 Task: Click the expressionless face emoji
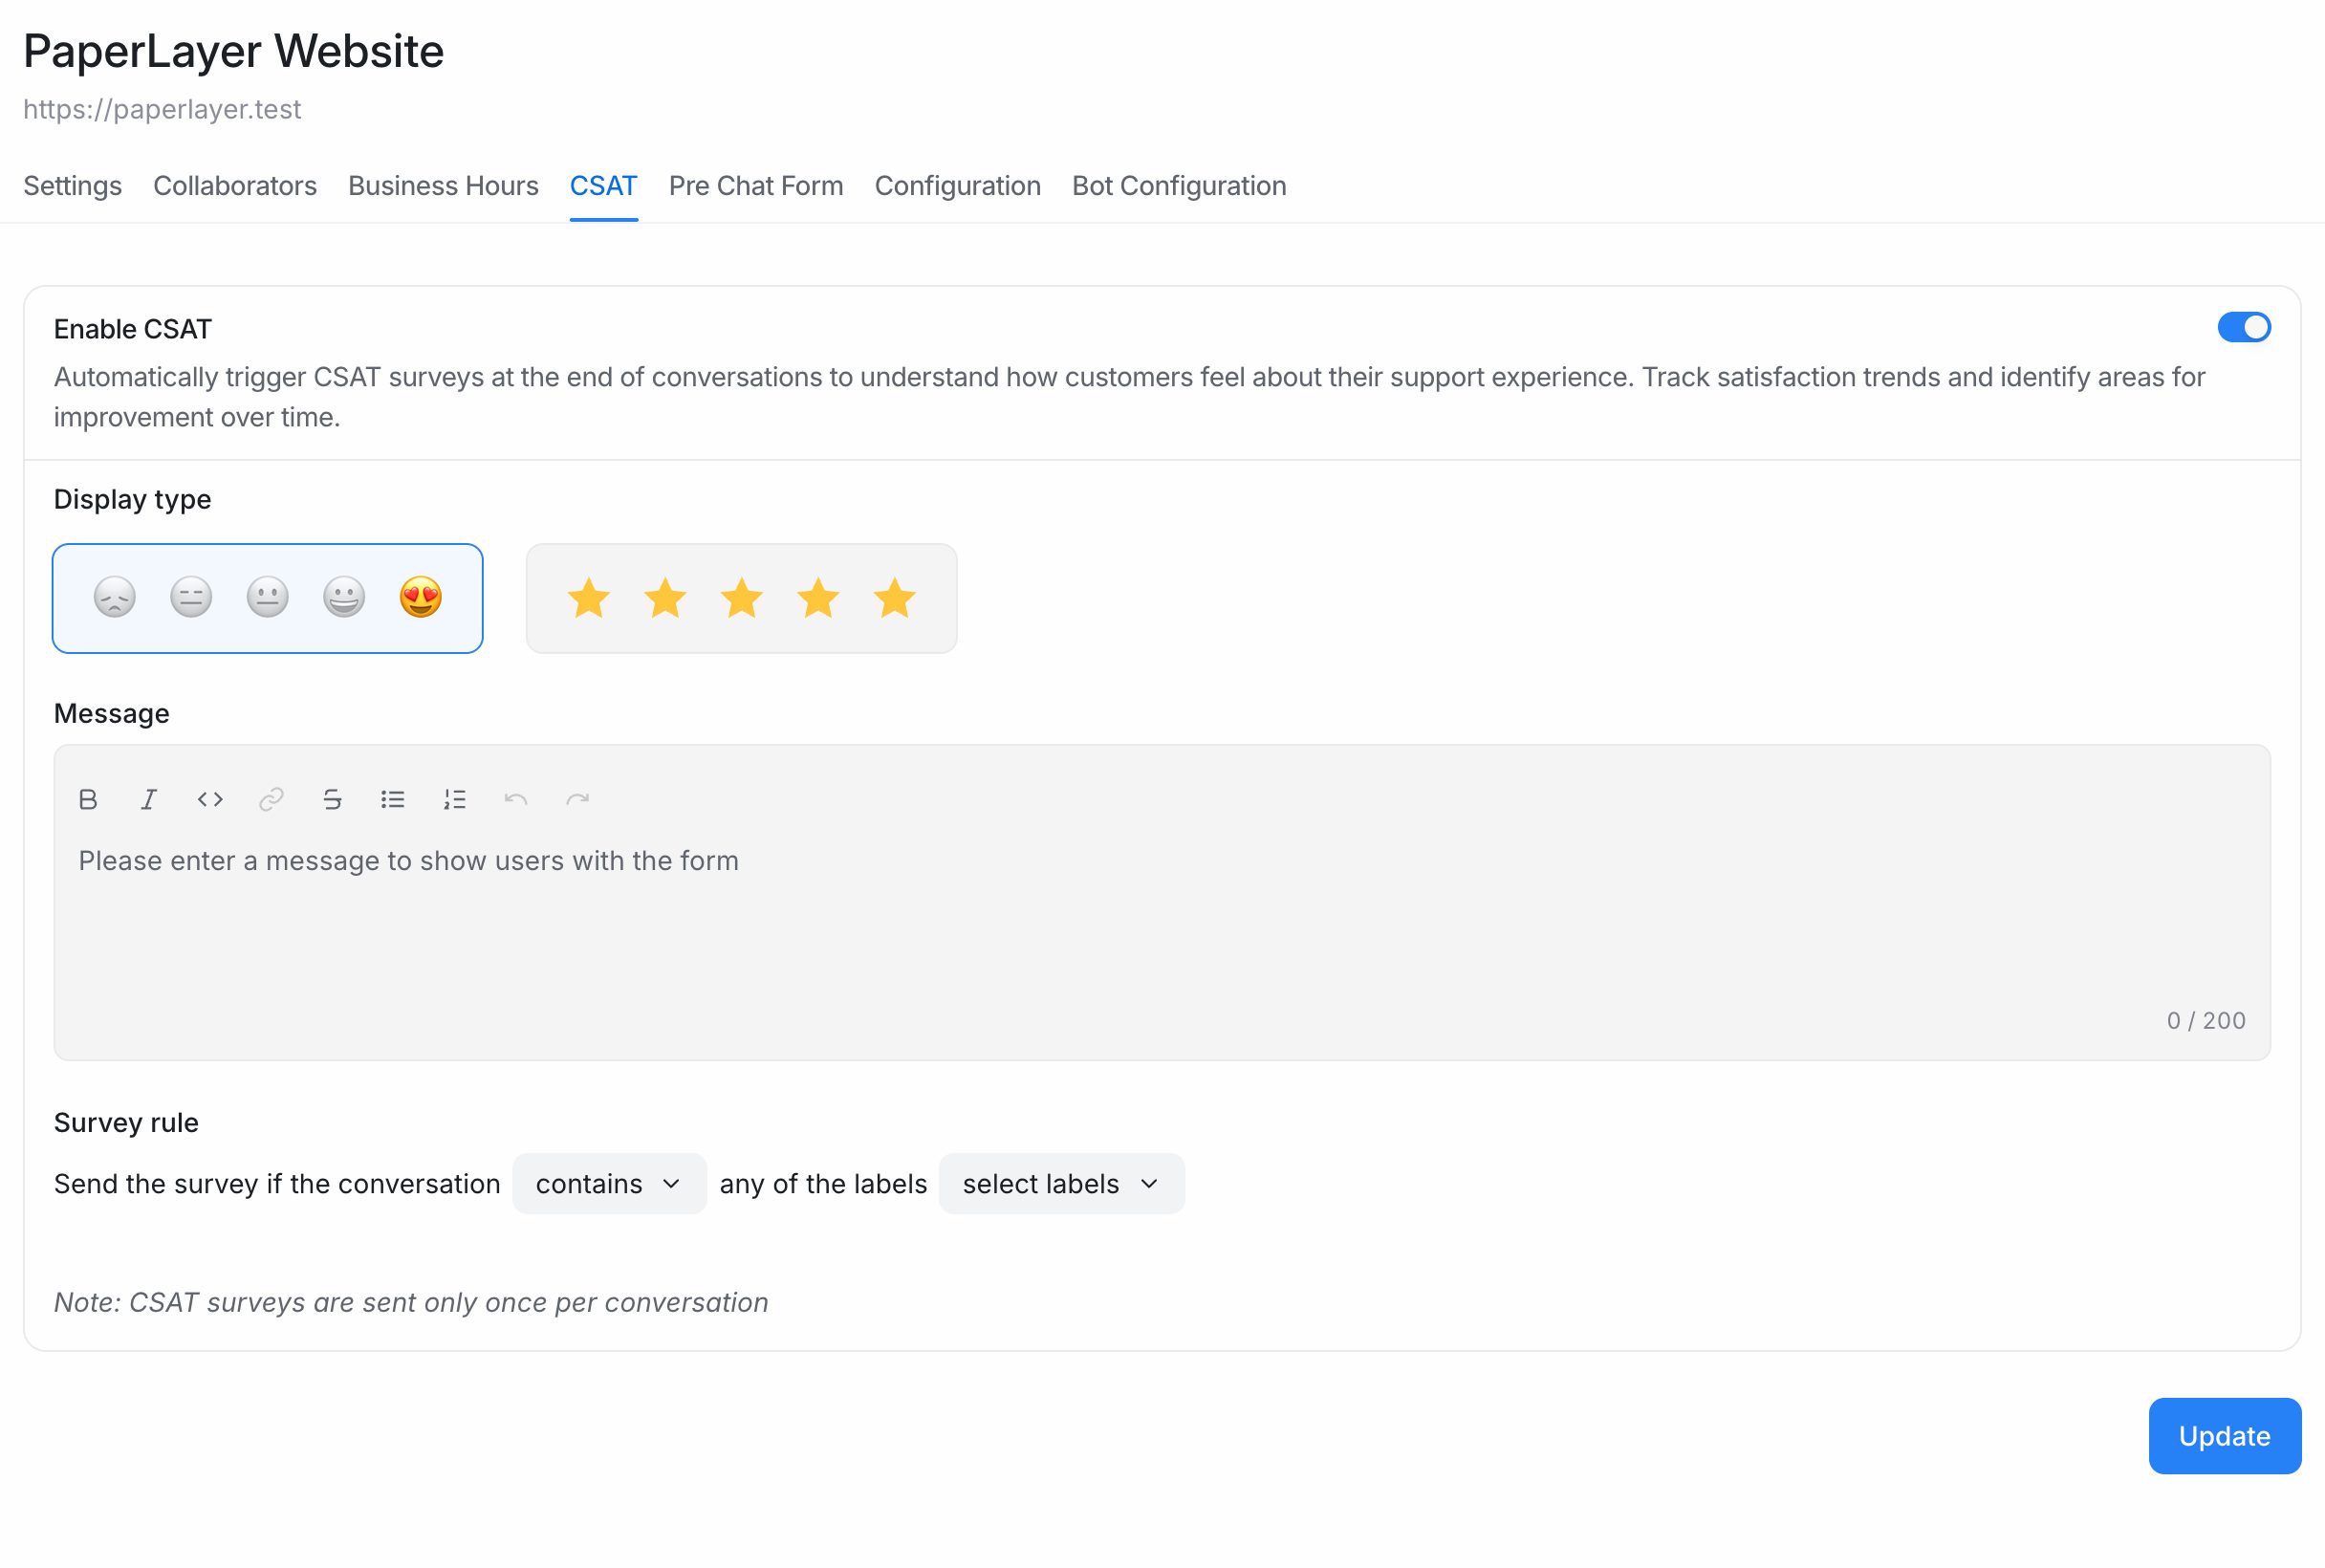pyautogui.click(x=191, y=598)
